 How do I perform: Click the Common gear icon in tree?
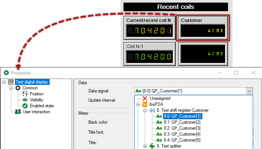coord(18,88)
